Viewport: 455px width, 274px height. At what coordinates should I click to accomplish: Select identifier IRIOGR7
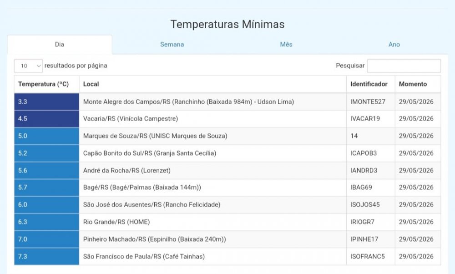pyautogui.click(x=362, y=222)
